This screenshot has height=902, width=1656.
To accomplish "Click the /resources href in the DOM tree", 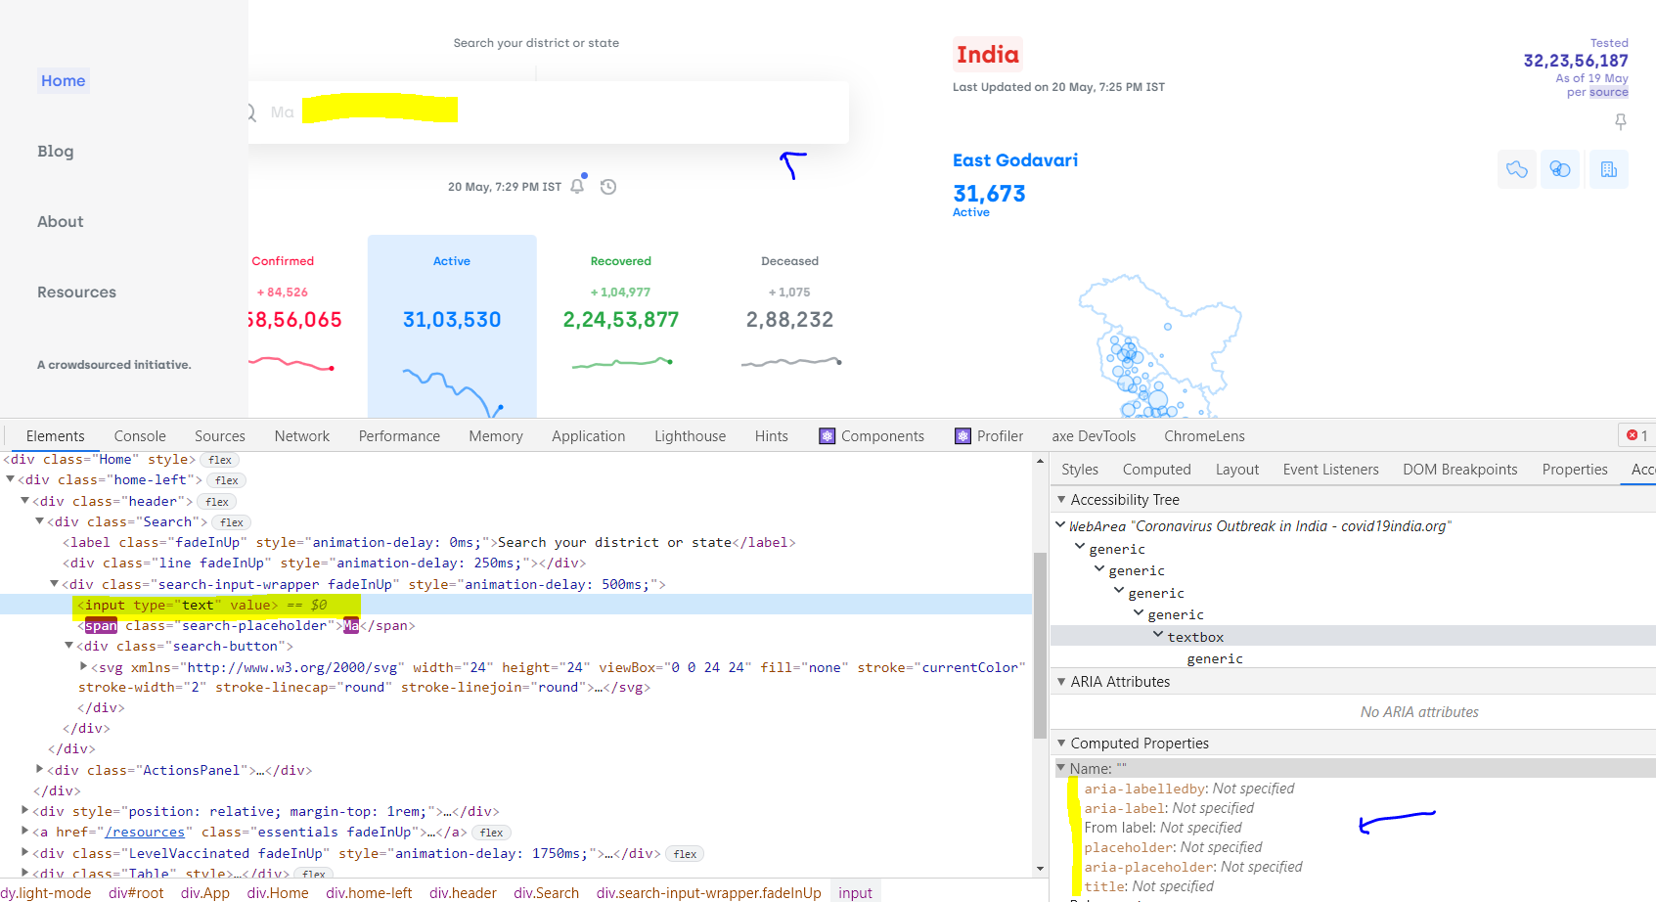I will [x=145, y=833].
